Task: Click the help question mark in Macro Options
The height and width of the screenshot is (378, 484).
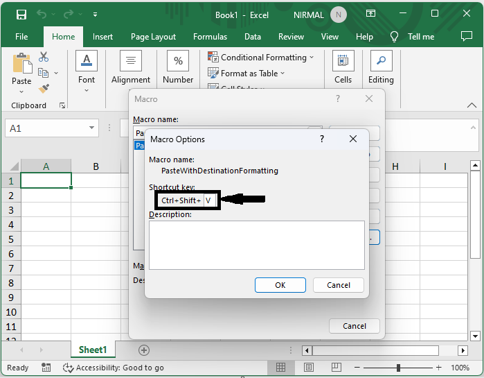Action: pyautogui.click(x=321, y=139)
